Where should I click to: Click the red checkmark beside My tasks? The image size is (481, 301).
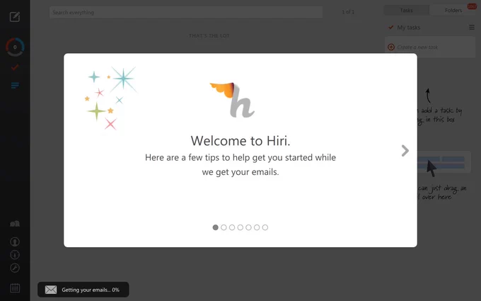(x=390, y=28)
